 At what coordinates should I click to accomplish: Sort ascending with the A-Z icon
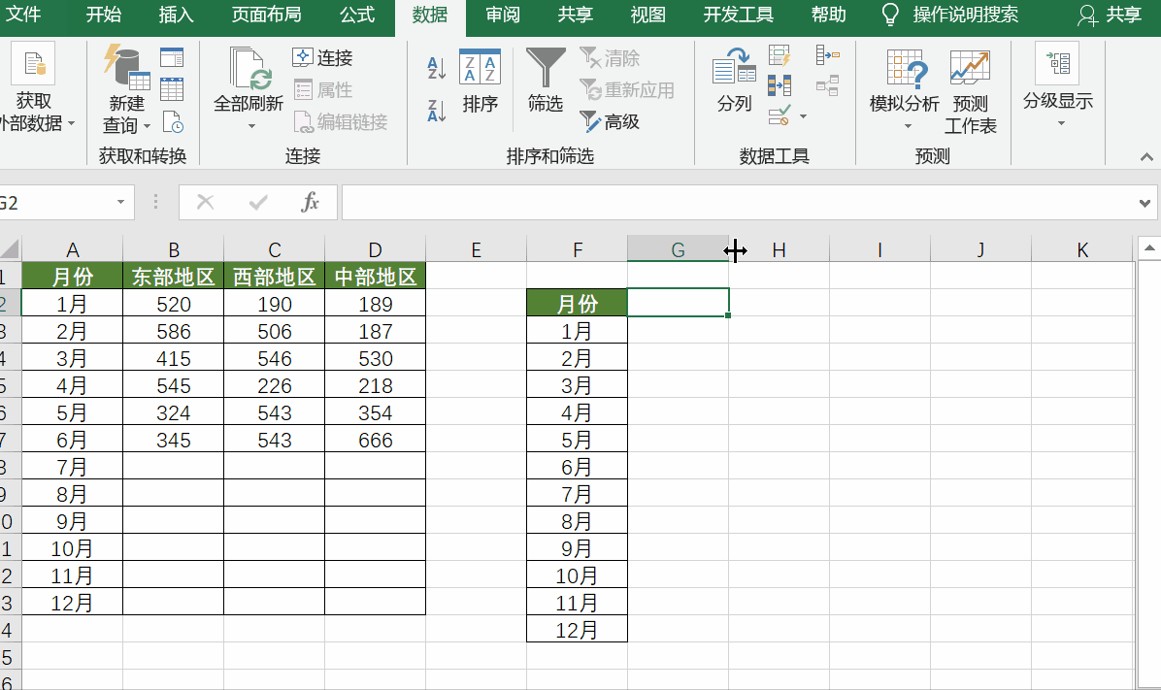(x=437, y=68)
